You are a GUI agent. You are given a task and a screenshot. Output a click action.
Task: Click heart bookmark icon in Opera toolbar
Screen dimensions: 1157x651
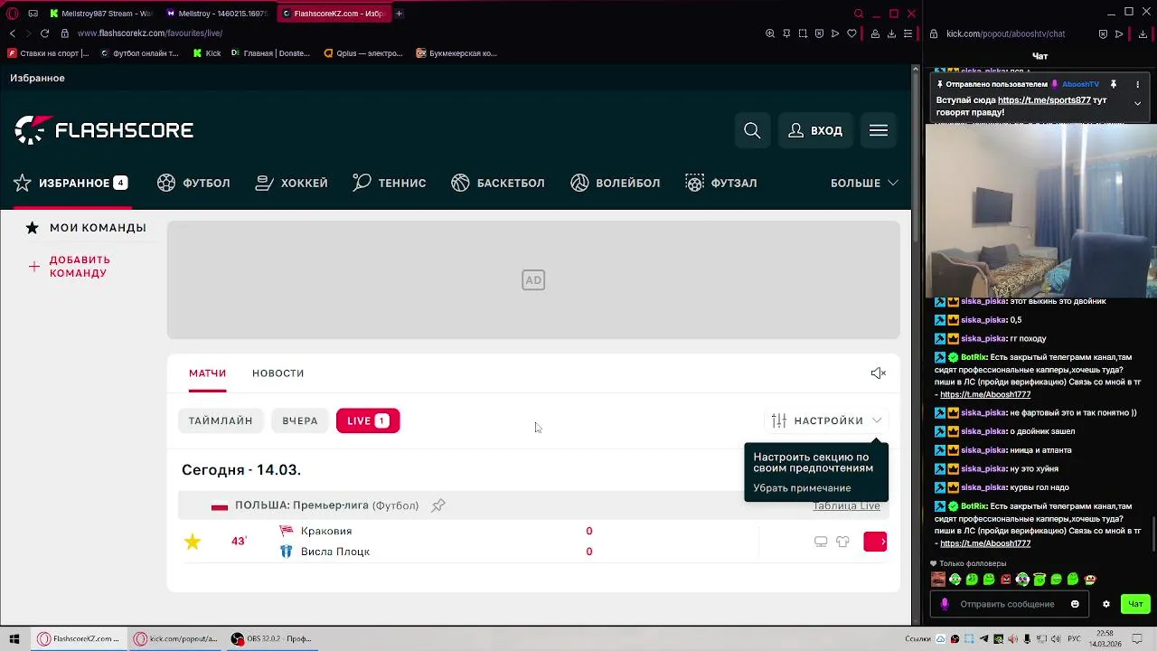click(x=851, y=33)
